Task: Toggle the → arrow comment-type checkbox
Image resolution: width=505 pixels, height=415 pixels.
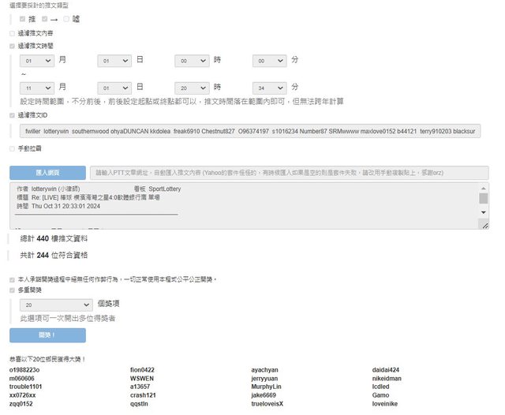Action: pyautogui.click(x=45, y=19)
